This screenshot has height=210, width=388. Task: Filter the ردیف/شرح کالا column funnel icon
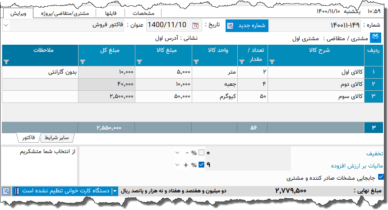272,62
